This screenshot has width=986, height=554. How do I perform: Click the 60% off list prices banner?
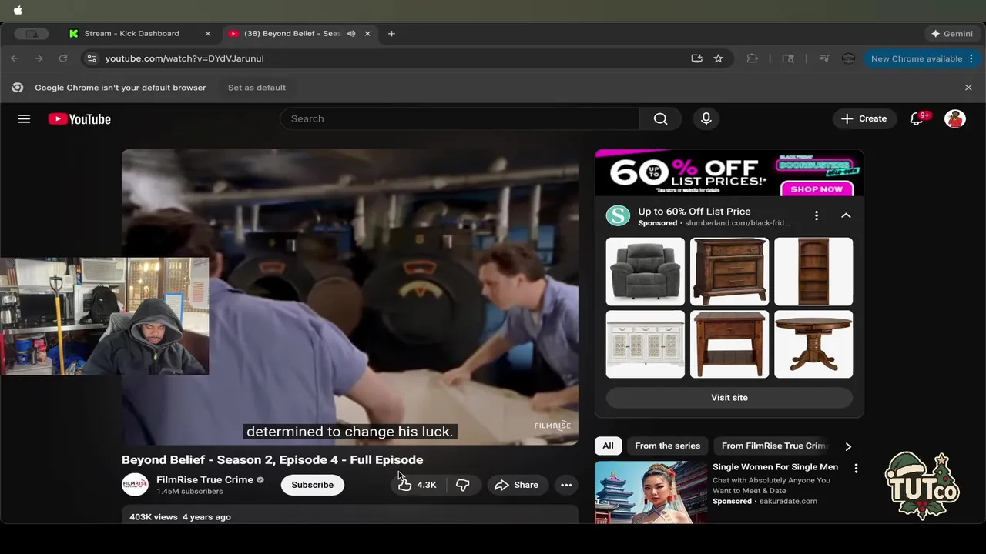point(729,173)
